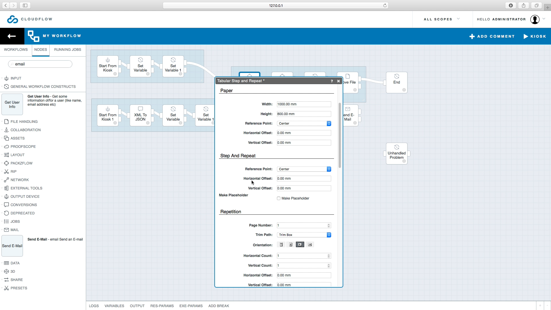Image resolution: width=551 pixels, height=310 pixels.
Task: Click the help question mark icon
Action: point(332,81)
